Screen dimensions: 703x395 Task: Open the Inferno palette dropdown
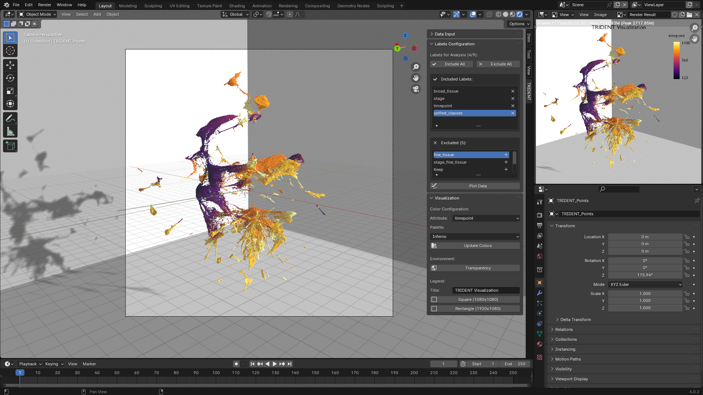click(x=475, y=236)
